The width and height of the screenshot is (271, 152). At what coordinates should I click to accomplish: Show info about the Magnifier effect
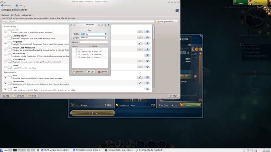tap(147, 43)
